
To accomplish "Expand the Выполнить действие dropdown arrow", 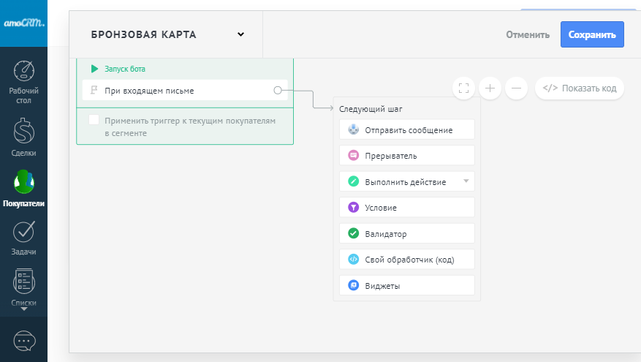I will (x=466, y=181).
